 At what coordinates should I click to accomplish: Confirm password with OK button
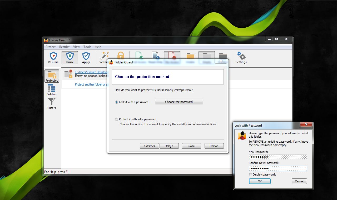(260, 181)
